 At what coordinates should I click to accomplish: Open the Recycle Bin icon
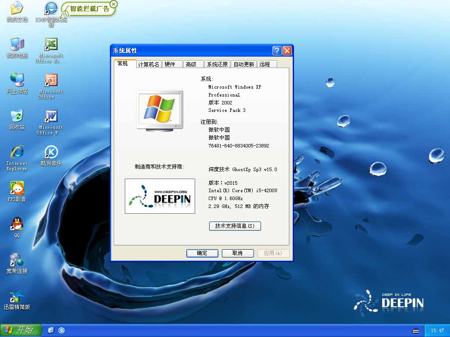point(17,119)
